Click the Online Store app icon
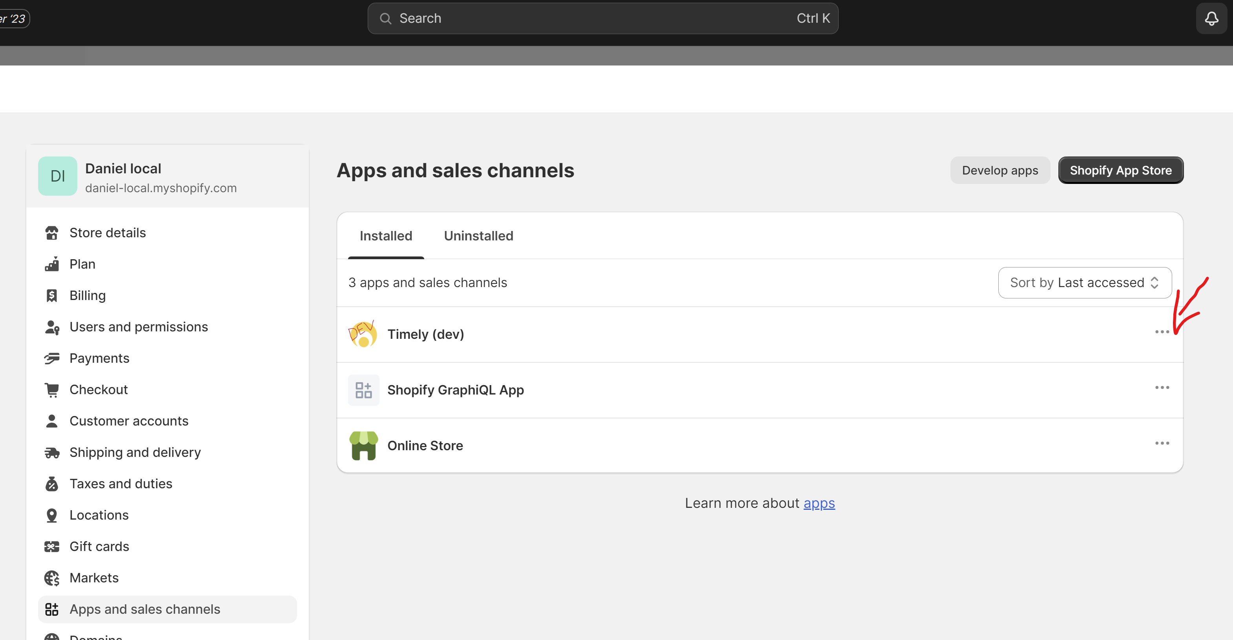1233x640 pixels. [x=363, y=445]
